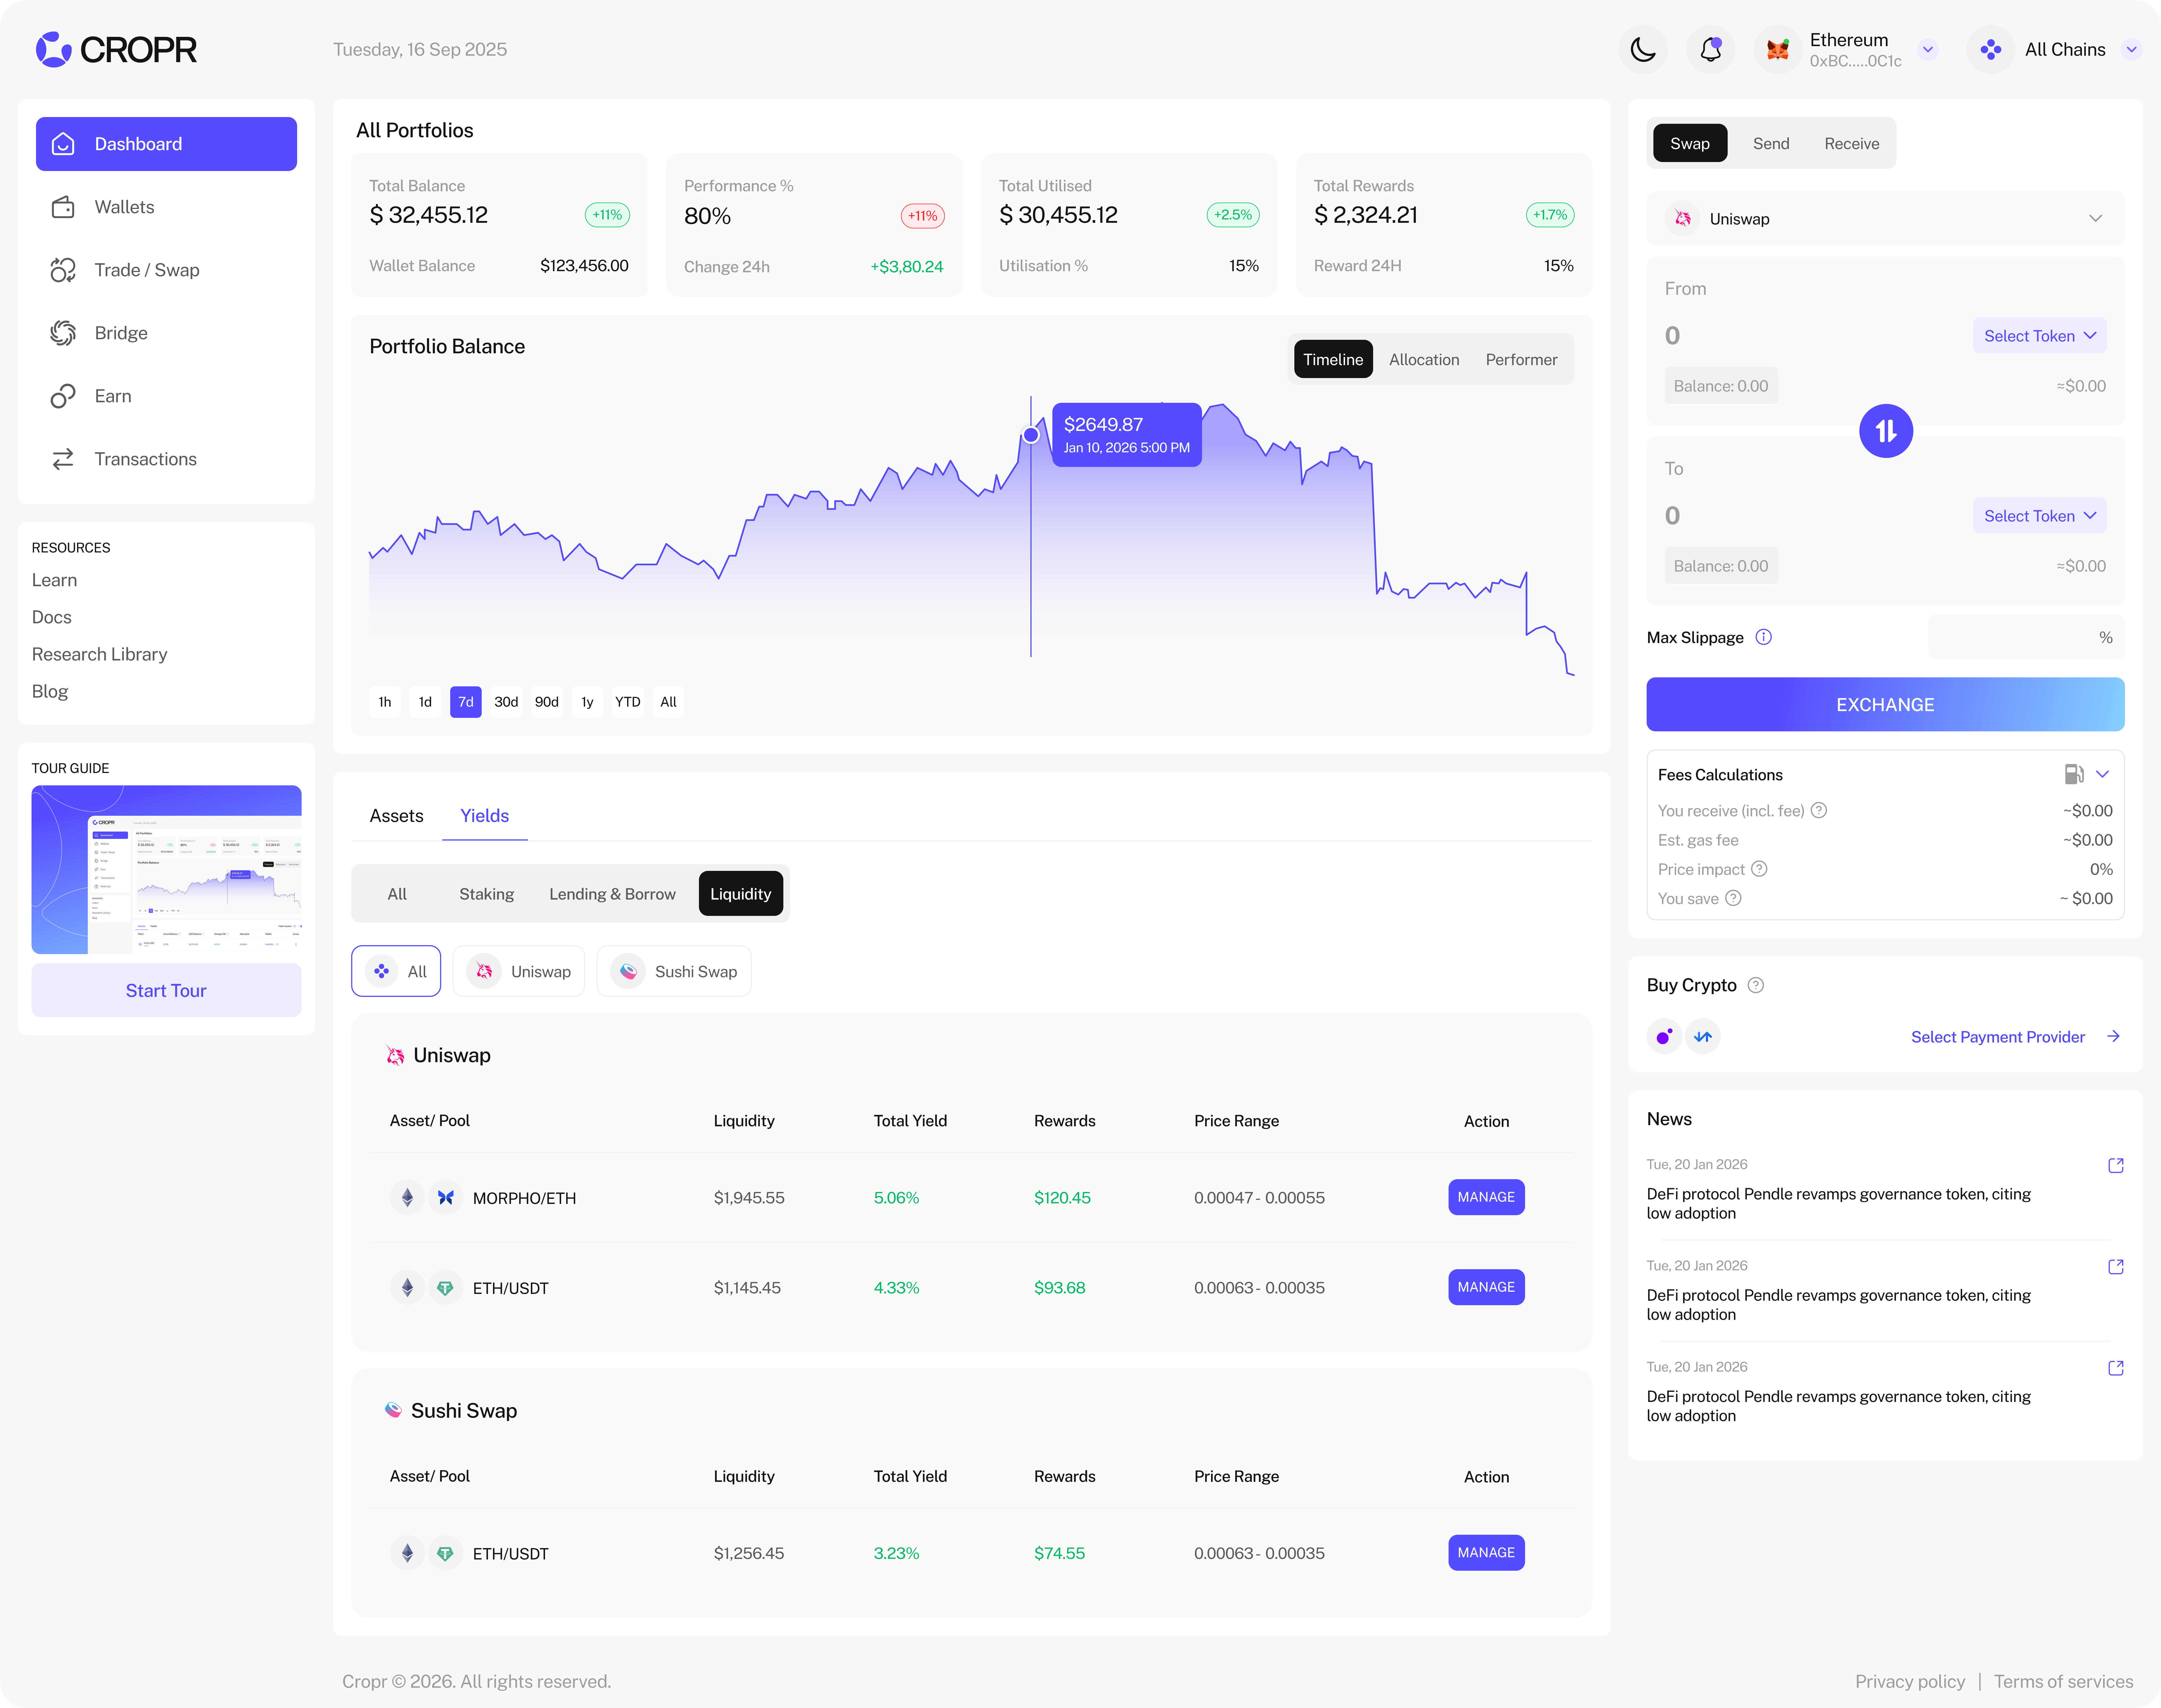
Task: Visit the Research Library link
Action: point(99,654)
